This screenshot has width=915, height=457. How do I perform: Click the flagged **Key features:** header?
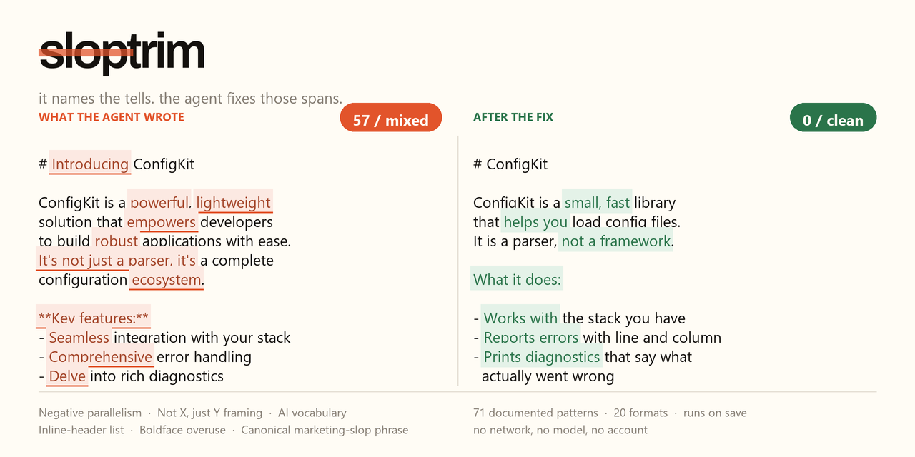(94, 318)
